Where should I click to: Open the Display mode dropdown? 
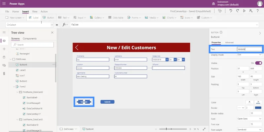pyautogui.click(x=249, y=55)
